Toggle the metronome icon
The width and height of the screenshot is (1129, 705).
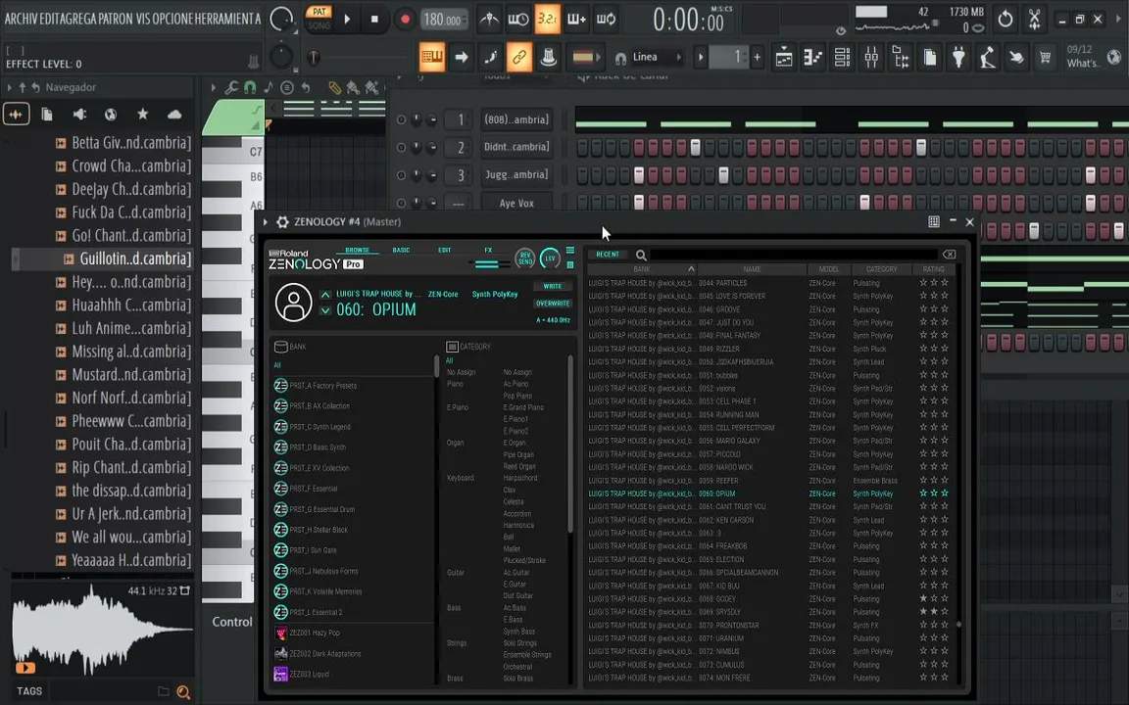pyautogui.click(x=489, y=20)
